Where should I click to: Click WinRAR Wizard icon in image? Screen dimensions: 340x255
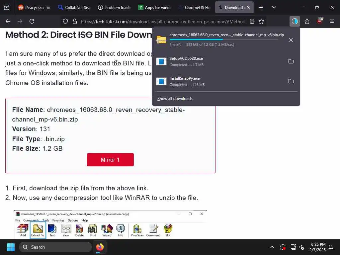point(107,230)
